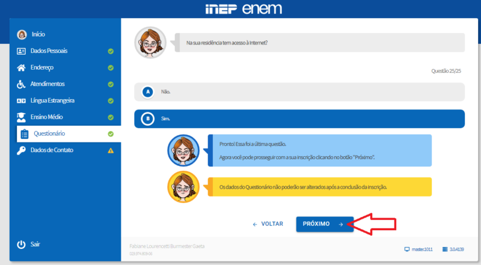The image size is (481, 265).
Task: Click the INEP Enem logo in header
Action: [x=244, y=9]
